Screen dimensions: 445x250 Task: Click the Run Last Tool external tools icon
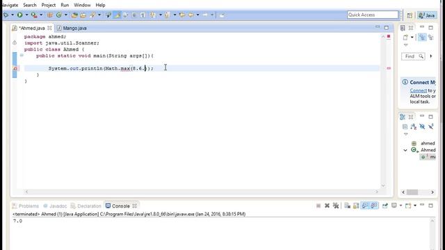34,15
